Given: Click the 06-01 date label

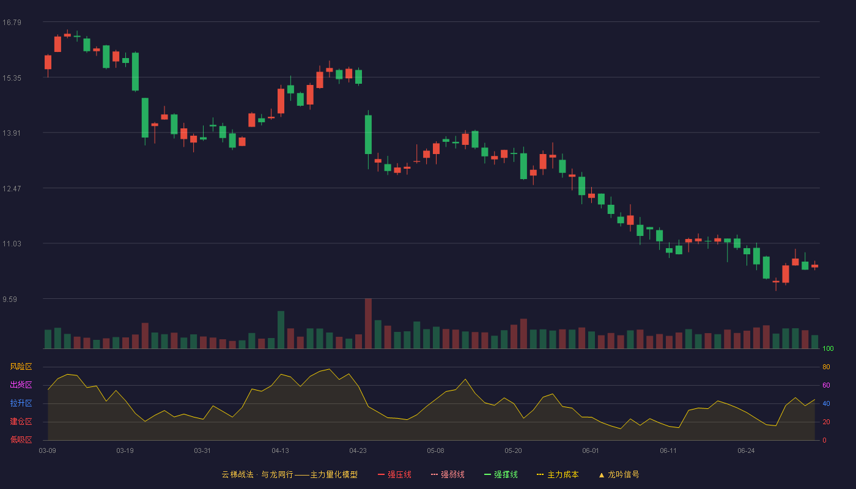Looking at the screenshot, I should (591, 450).
